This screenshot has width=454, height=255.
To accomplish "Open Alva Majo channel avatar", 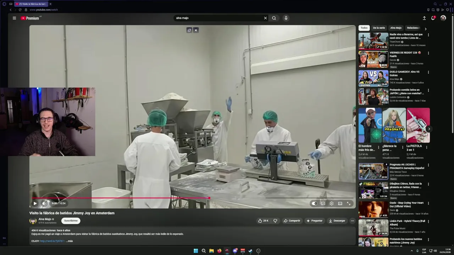I will tap(33, 221).
